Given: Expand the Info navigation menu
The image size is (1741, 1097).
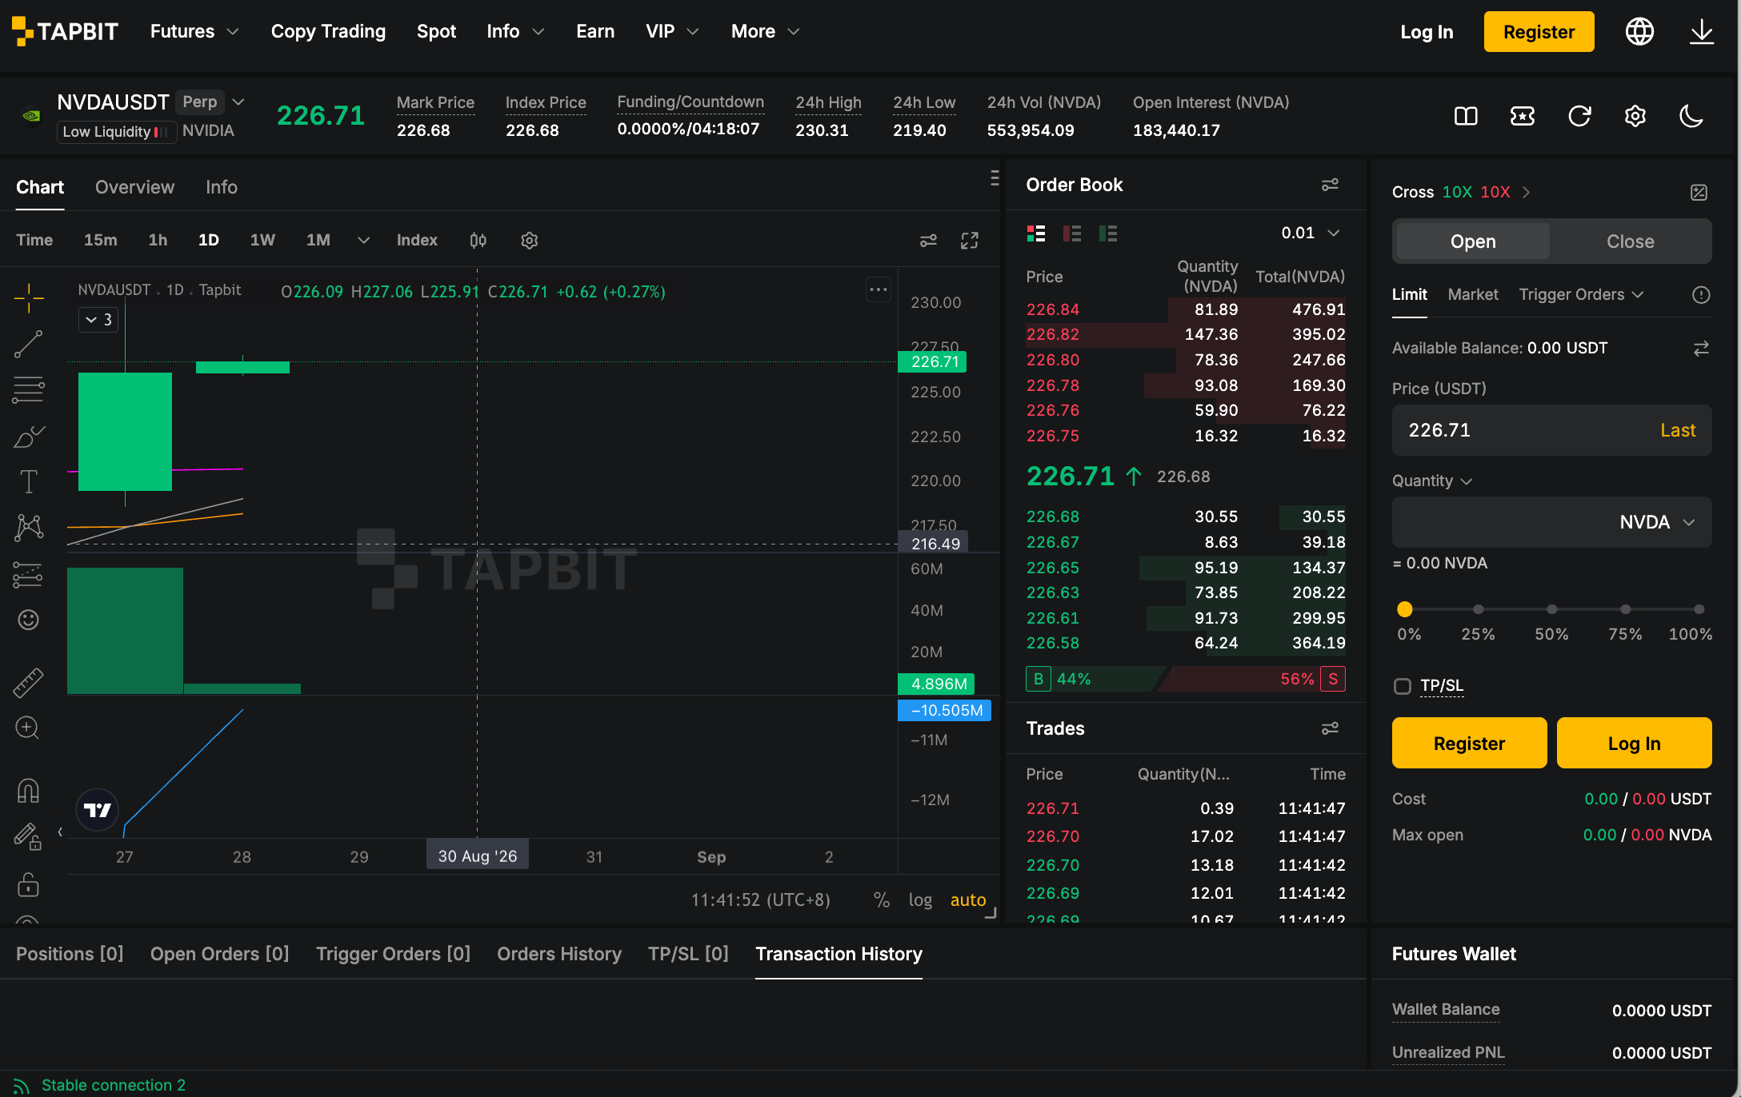Looking at the screenshot, I should (x=515, y=31).
